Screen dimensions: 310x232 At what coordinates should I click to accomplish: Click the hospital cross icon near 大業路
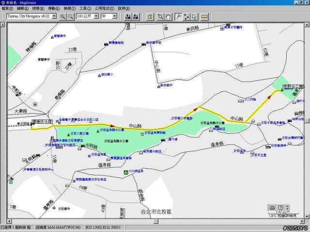[x=35, y=104]
